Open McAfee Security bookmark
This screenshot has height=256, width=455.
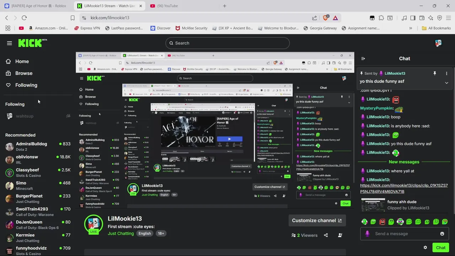click(191, 28)
